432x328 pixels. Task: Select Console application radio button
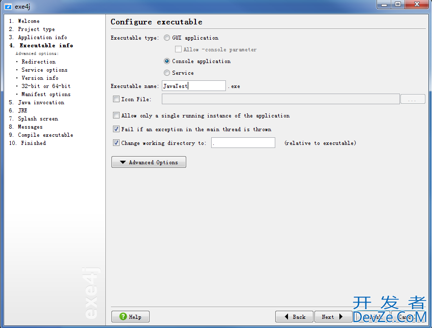167,61
